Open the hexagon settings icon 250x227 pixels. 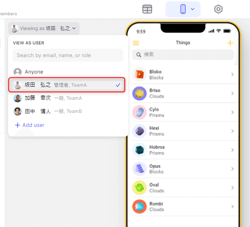(218, 9)
